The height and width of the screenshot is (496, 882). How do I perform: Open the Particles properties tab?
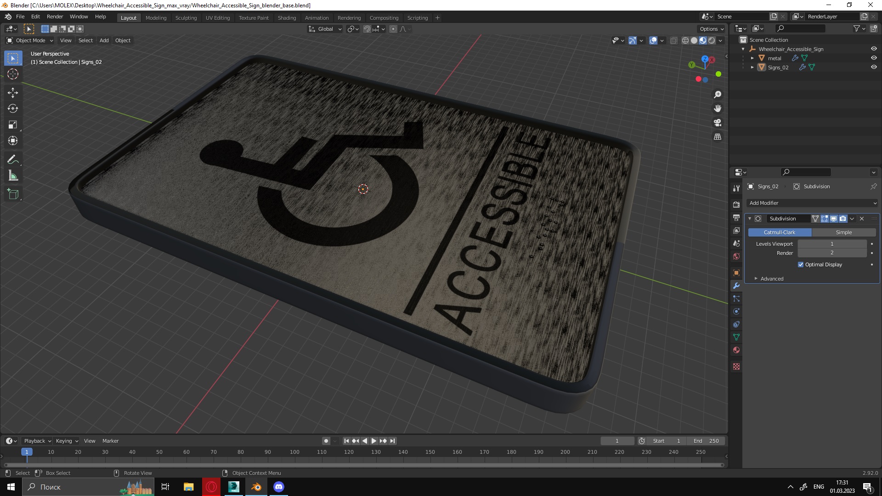coord(736,299)
